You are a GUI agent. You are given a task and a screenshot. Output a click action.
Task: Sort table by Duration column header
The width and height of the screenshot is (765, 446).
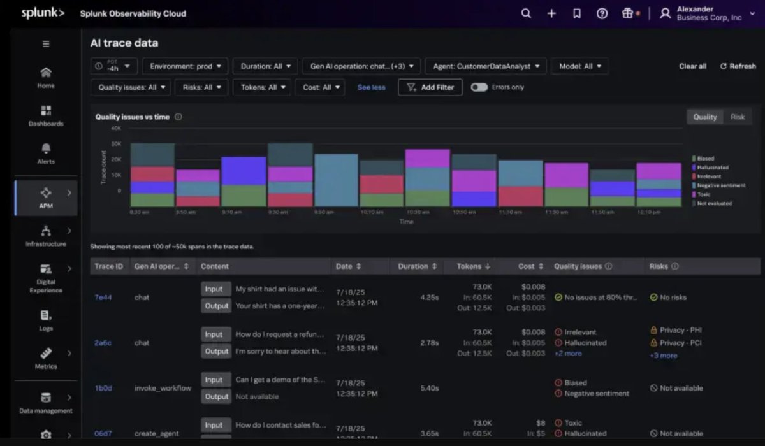pyautogui.click(x=418, y=266)
